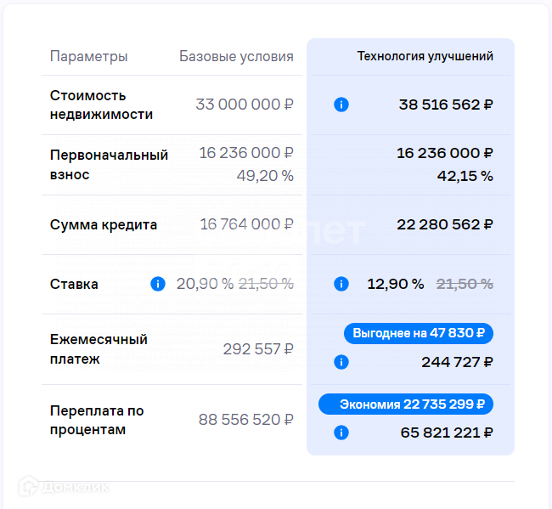Viewport: 552px width, 509px height.
Task: Open info icon beside 65 821 221 ₽
Action: click(341, 433)
